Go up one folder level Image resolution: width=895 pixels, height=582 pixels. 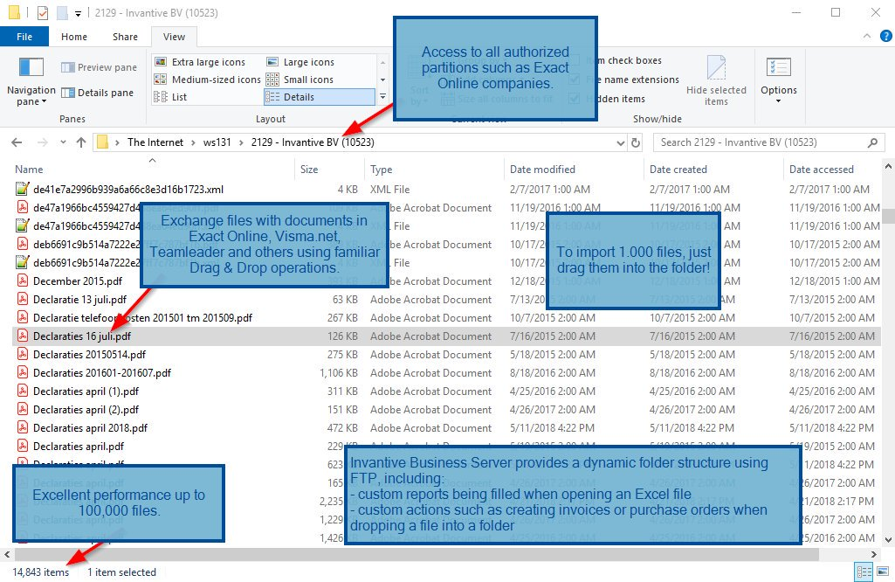click(81, 142)
